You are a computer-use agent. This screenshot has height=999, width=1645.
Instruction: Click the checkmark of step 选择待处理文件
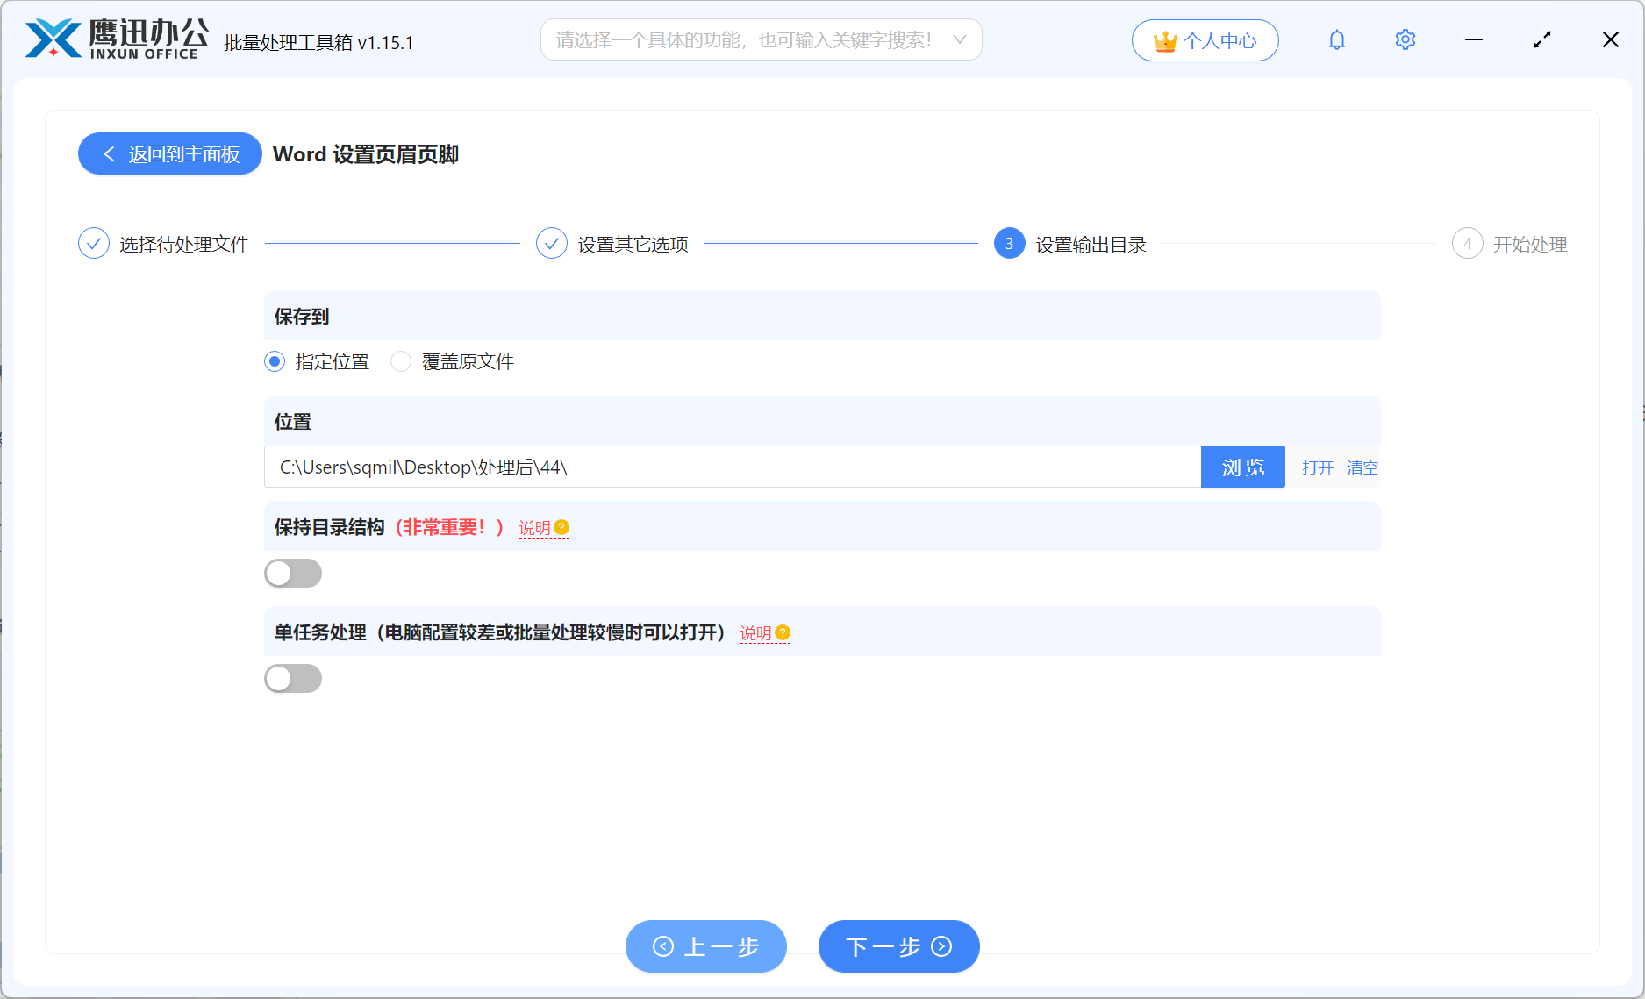pos(94,244)
